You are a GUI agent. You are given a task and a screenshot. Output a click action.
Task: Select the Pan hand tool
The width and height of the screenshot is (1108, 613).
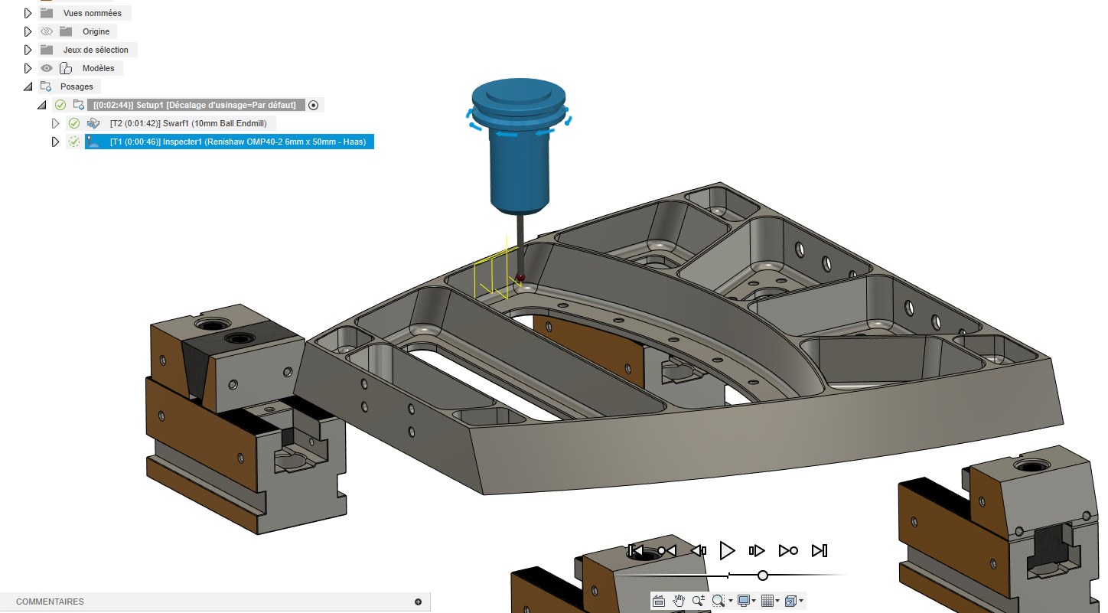tap(679, 601)
